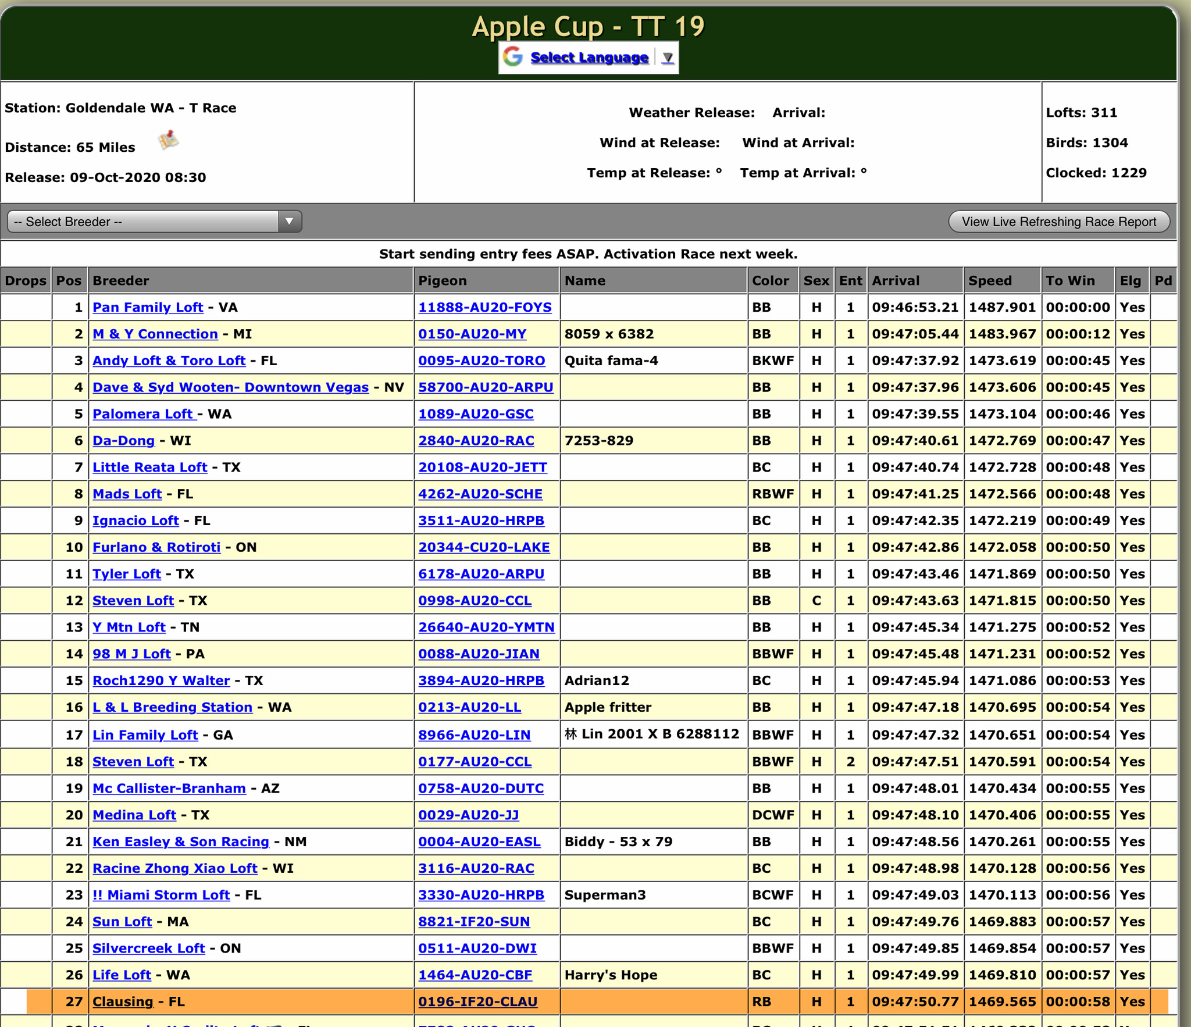Open pigeon 0998-AU20-CCL details

pos(475,601)
